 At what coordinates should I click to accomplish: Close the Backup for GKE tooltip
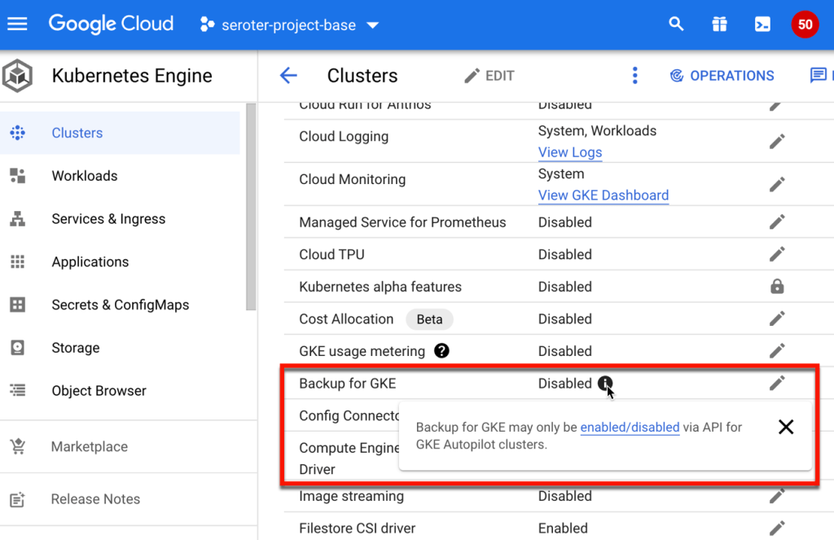click(x=785, y=427)
